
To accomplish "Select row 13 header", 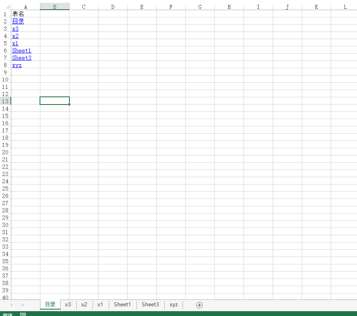I will click(x=5, y=101).
